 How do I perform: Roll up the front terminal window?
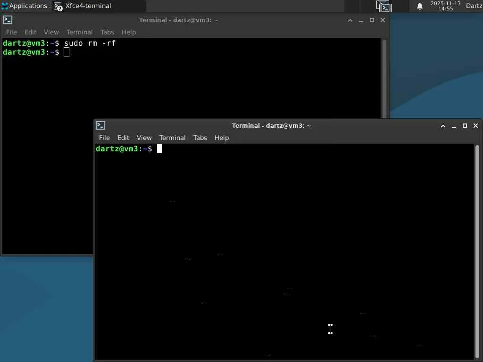point(443,126)
